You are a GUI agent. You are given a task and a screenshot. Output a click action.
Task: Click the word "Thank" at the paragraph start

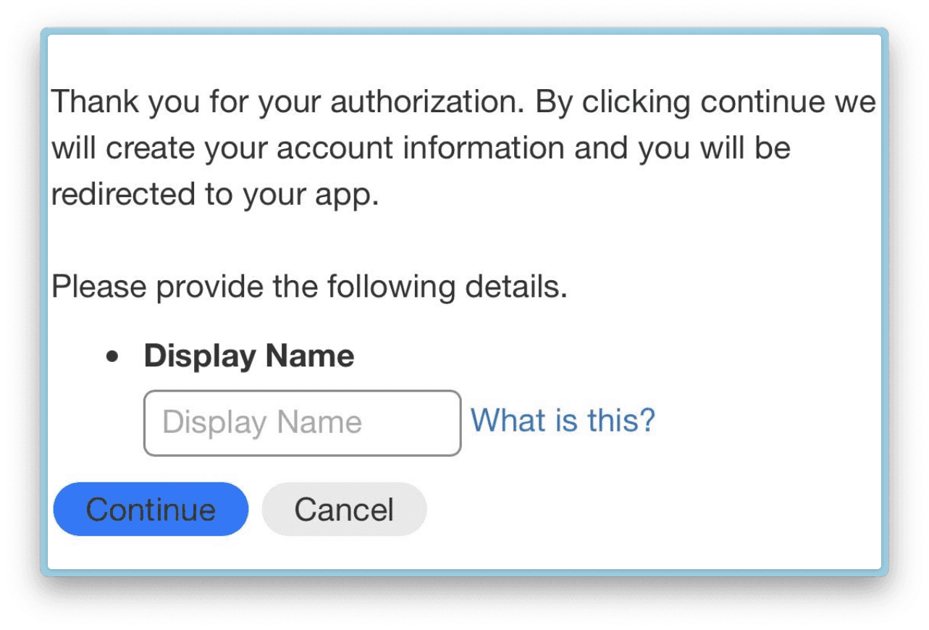[95, 102]
